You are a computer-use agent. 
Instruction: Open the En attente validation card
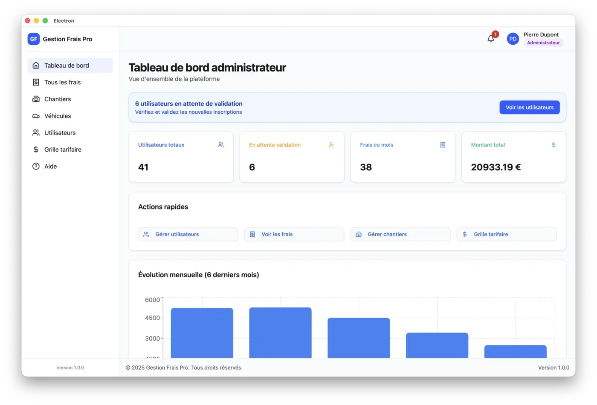[292, 157]
